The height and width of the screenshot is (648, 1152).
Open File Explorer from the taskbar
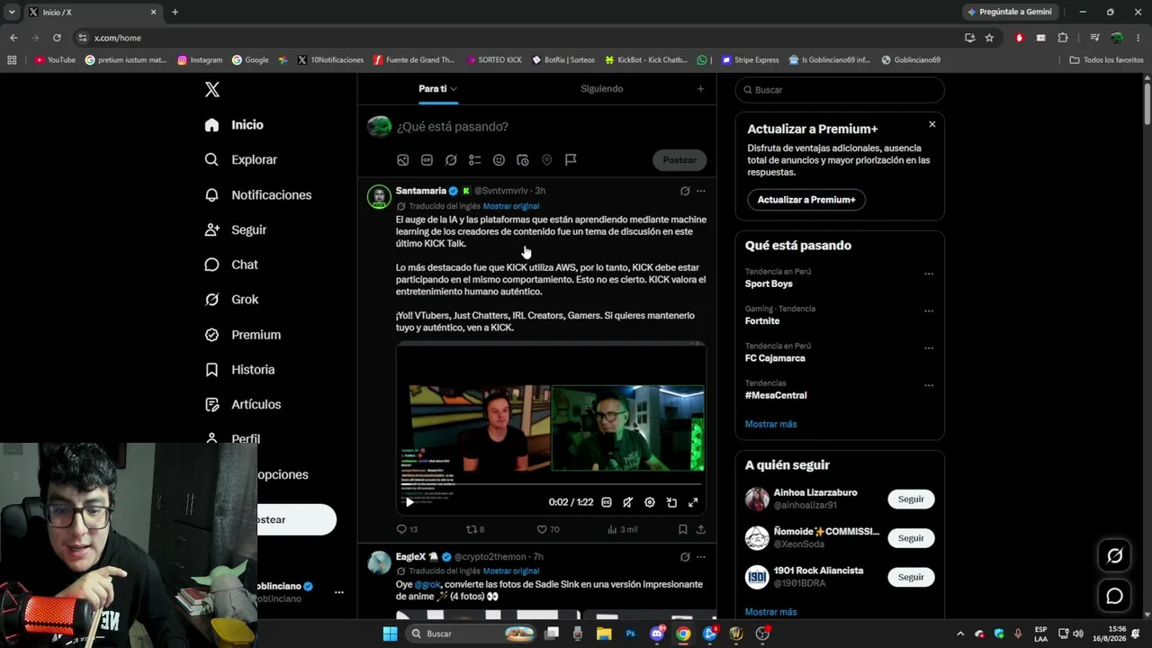[604, 634]
